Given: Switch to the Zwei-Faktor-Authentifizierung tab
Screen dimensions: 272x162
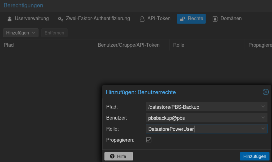Looking at the screenshot, I should click(x=98, y=19).
